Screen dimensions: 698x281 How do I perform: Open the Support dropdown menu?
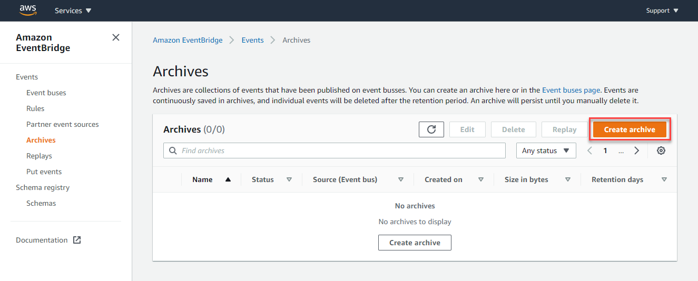pyautogui.click(x=662, y=11)
